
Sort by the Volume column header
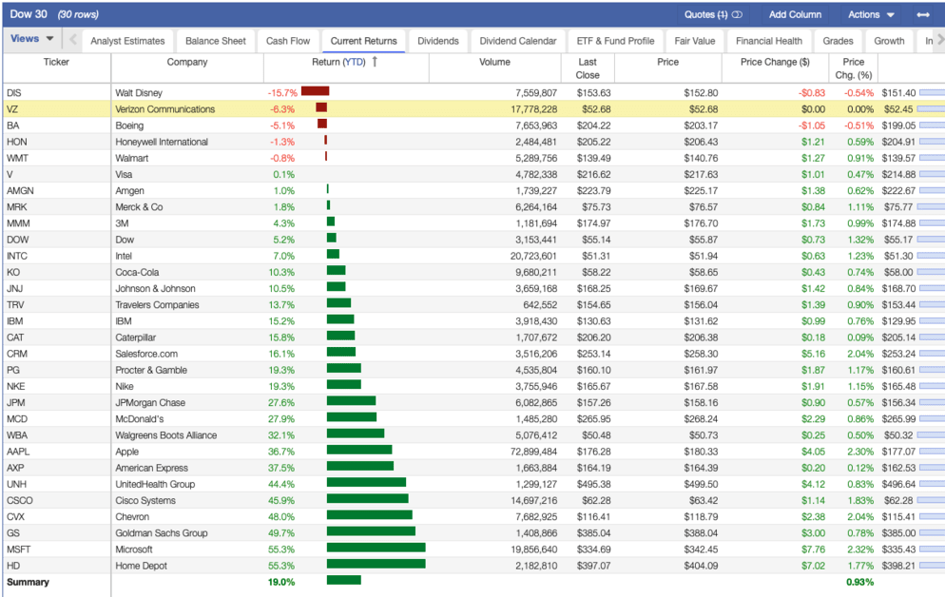point(494,62)
